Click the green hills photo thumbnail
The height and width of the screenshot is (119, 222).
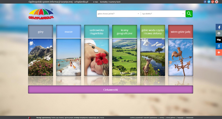coord(125,58)
